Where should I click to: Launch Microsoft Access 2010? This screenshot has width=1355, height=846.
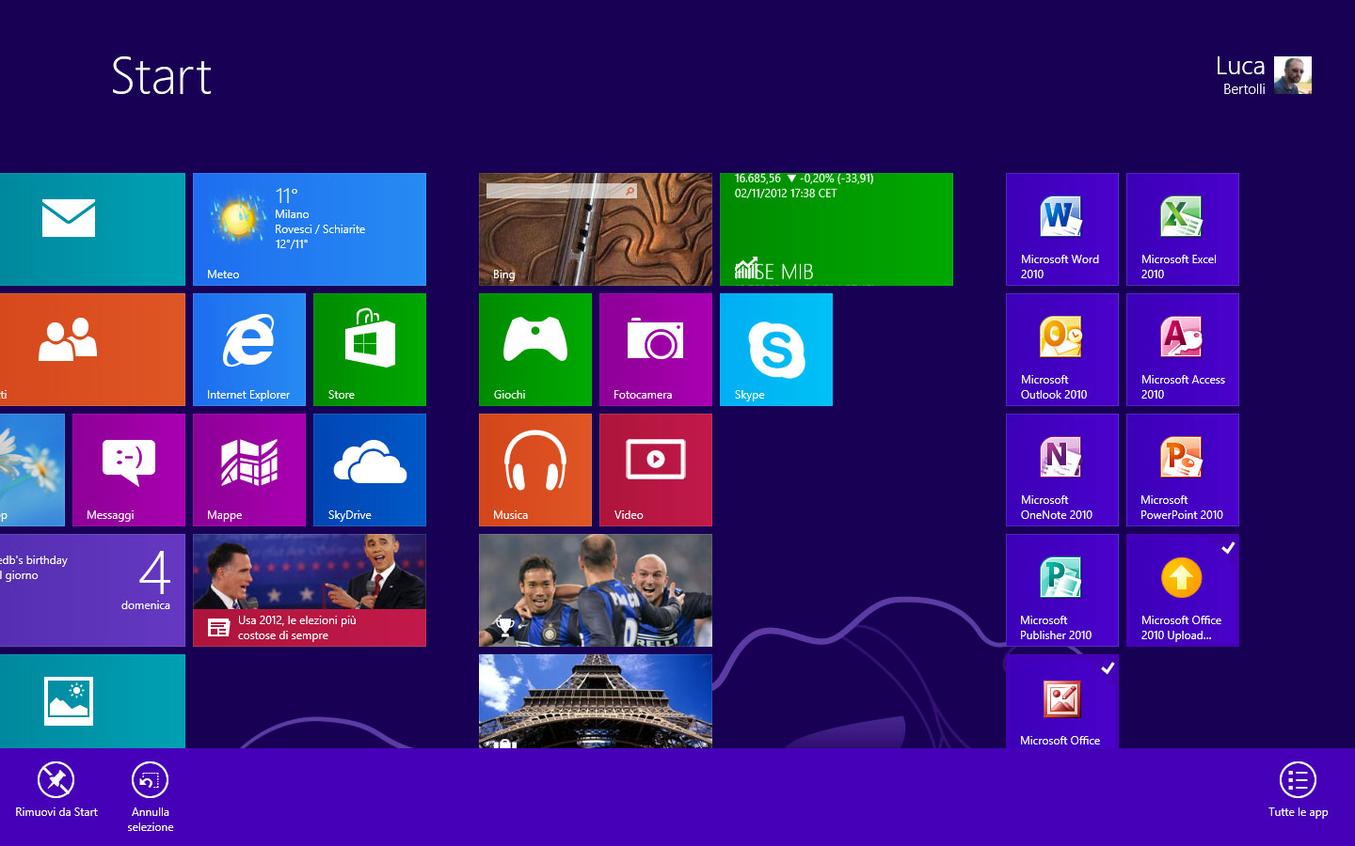pos(1183,350)
